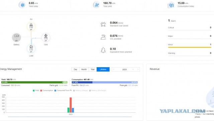Click the green Yield progress bar
This screenshot has height=121, width=214.
34,82
